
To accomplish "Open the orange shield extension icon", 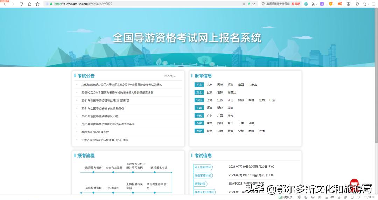I will pyautogui.click(x=331, y=4).
